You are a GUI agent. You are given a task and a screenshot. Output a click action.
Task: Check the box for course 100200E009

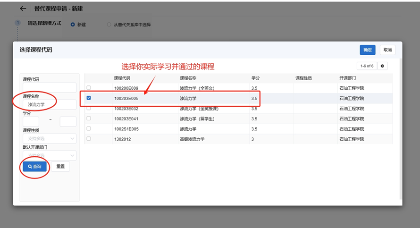point(89,88)
